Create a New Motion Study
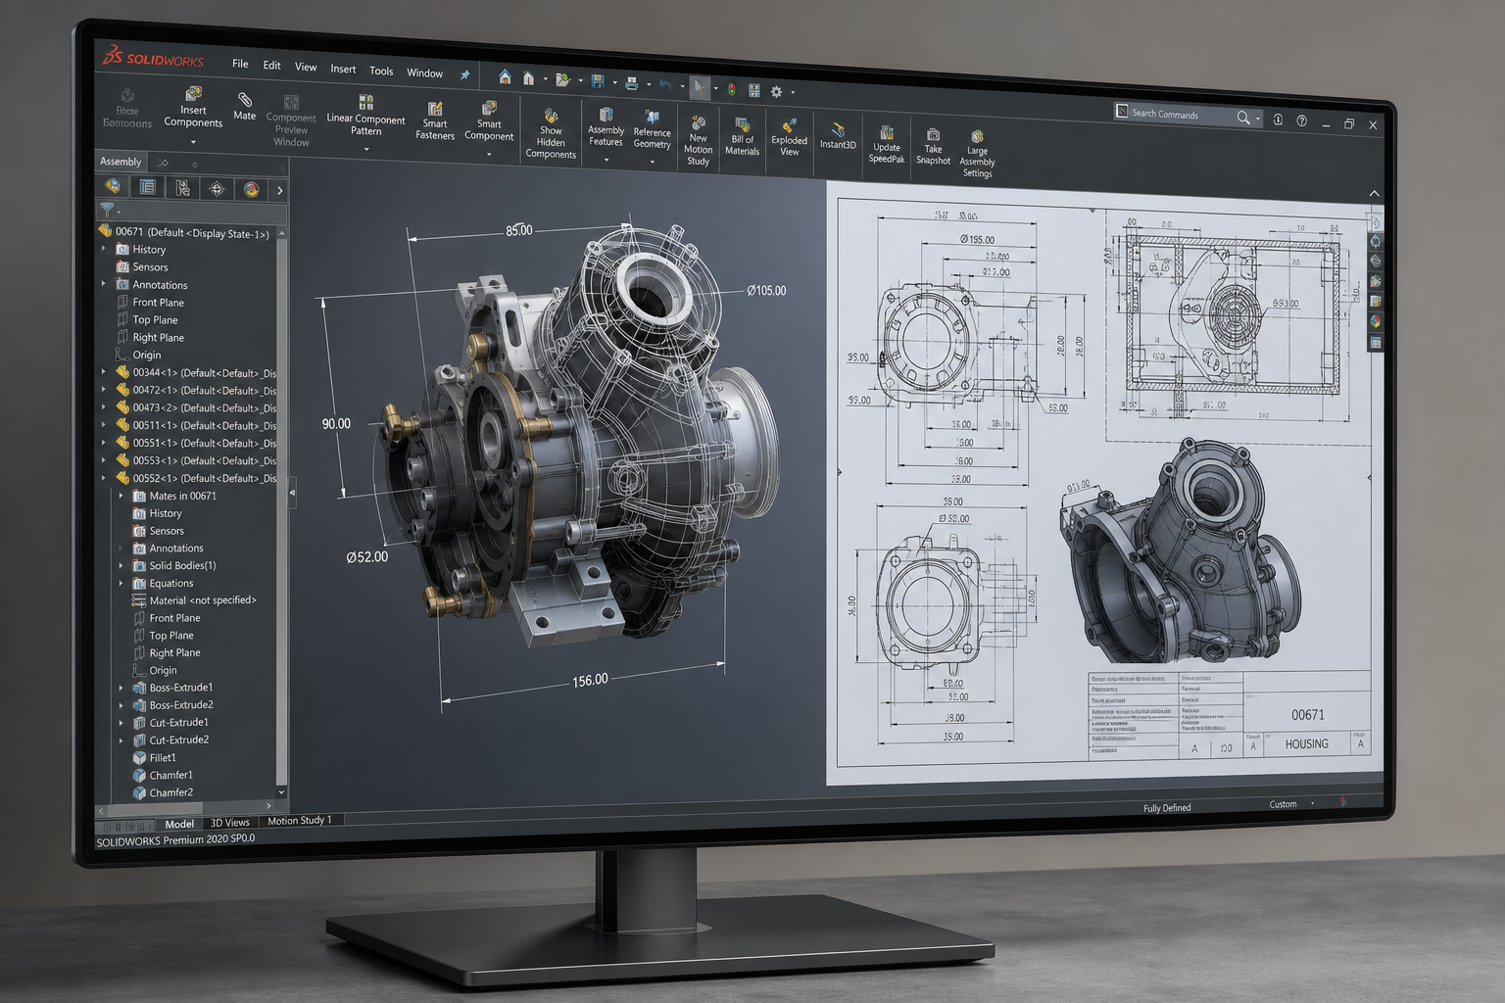 698,141
